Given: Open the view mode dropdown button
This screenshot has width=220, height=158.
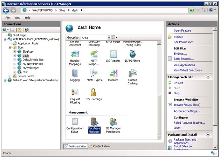Looking at the screenshot, I should 114,37.
